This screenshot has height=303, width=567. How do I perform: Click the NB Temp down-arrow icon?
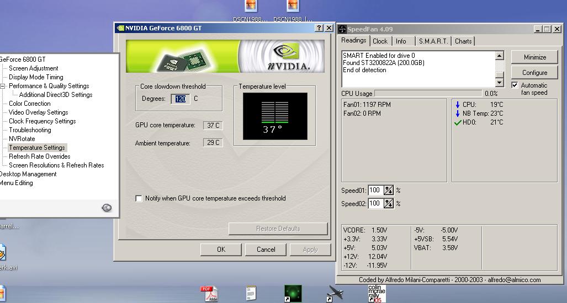[458, 113]
